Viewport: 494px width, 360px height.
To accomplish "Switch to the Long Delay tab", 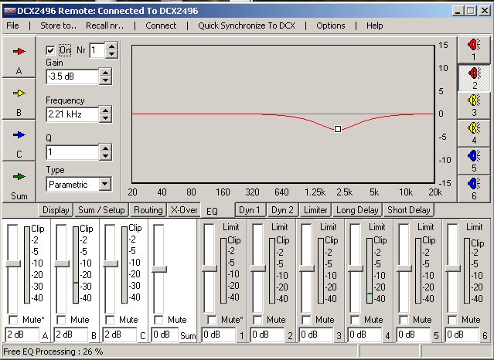I will pyautogui.click(x=357, y=210).
